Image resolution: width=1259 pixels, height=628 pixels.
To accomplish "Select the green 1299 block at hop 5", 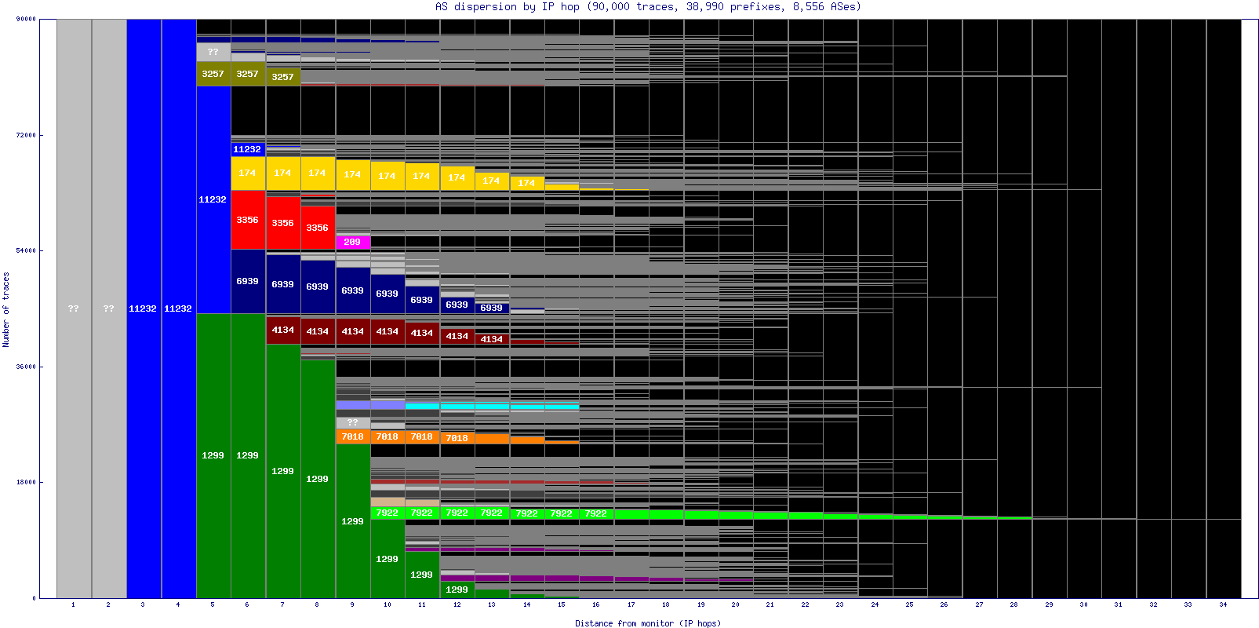I will [x=213, y=455].
